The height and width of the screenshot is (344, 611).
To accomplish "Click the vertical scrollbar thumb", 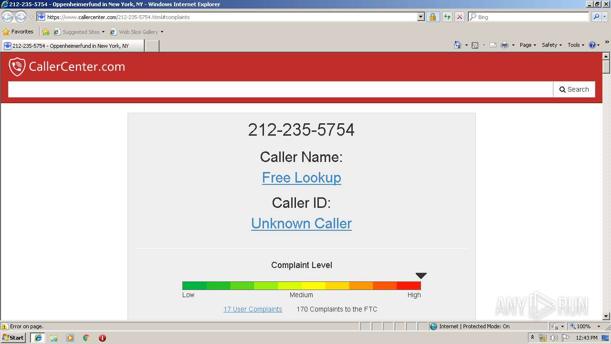I will click(606, 66).
